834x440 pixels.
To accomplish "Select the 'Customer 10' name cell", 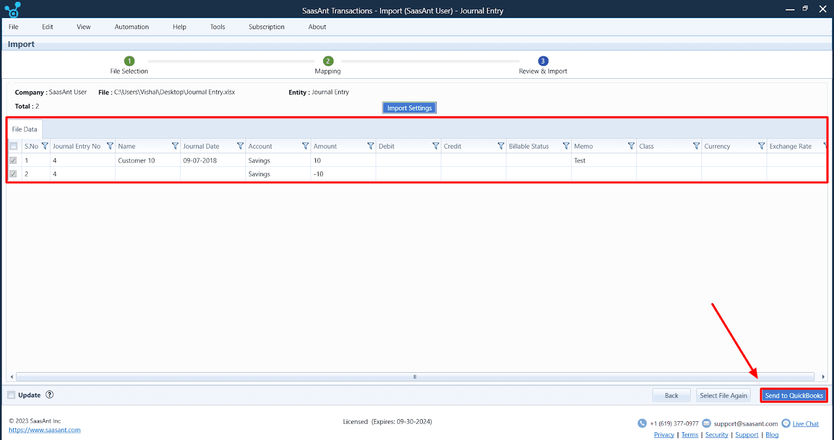I will point(148,160).
